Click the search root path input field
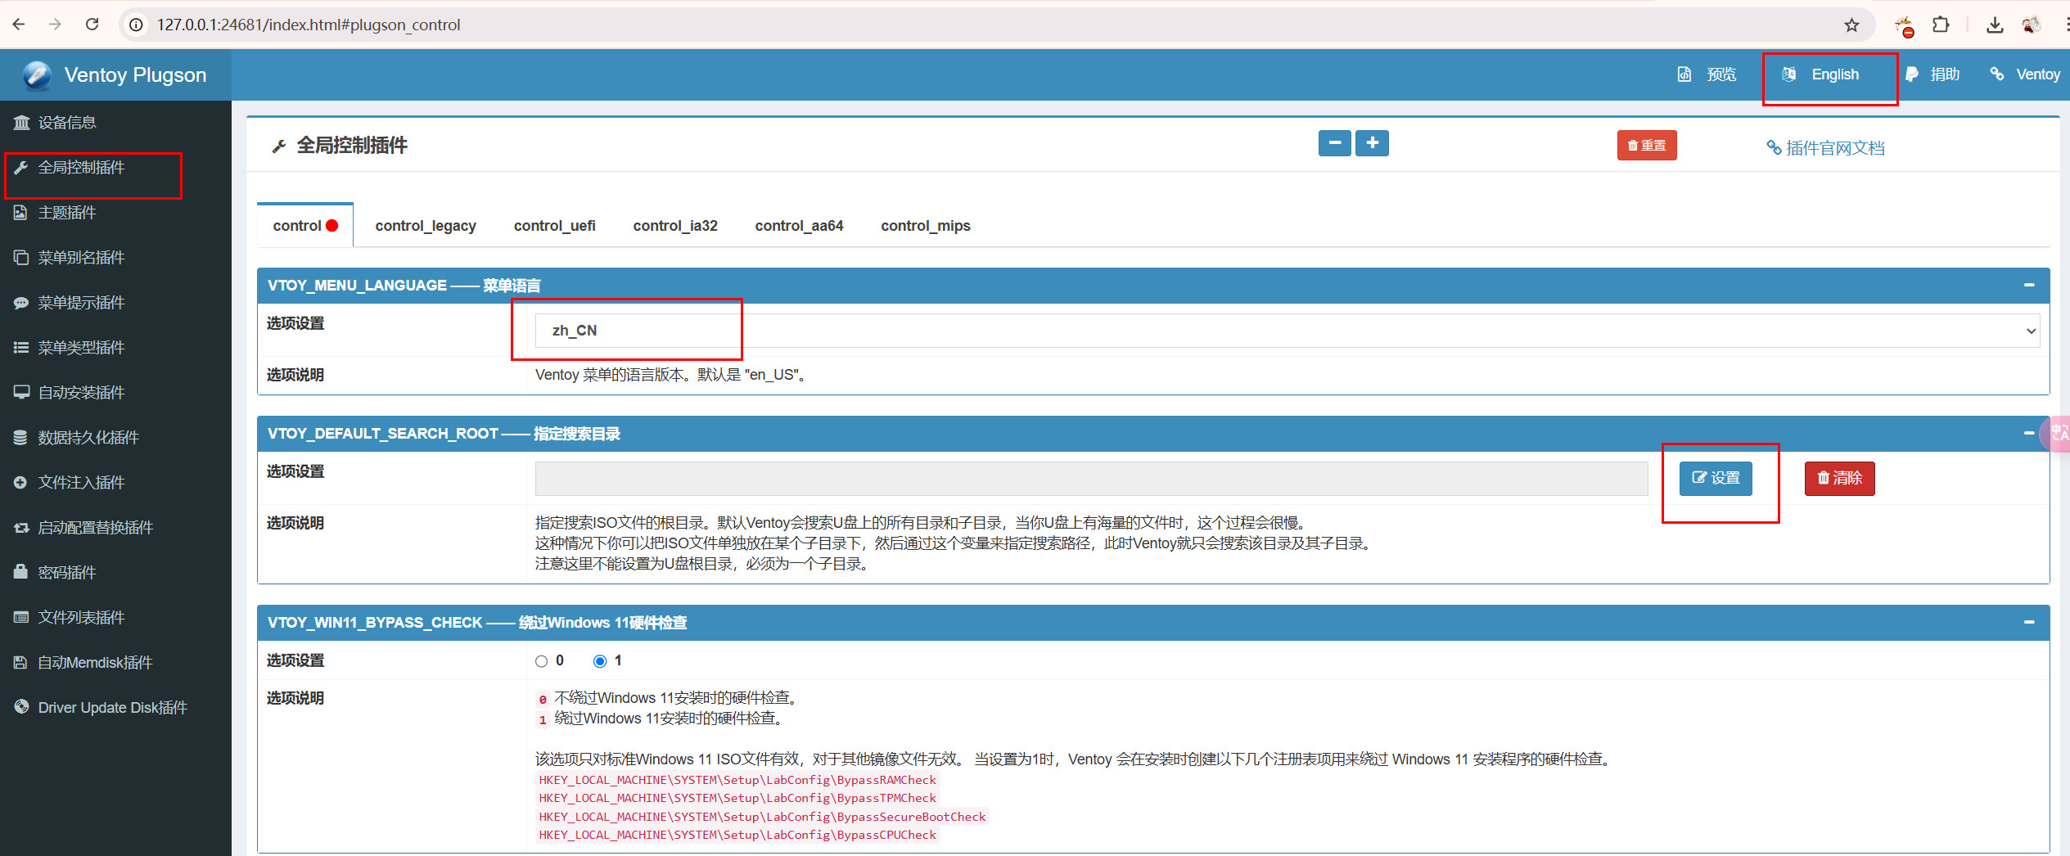The height and width of the screenshot is (856, 2070). click(1090, 479)
